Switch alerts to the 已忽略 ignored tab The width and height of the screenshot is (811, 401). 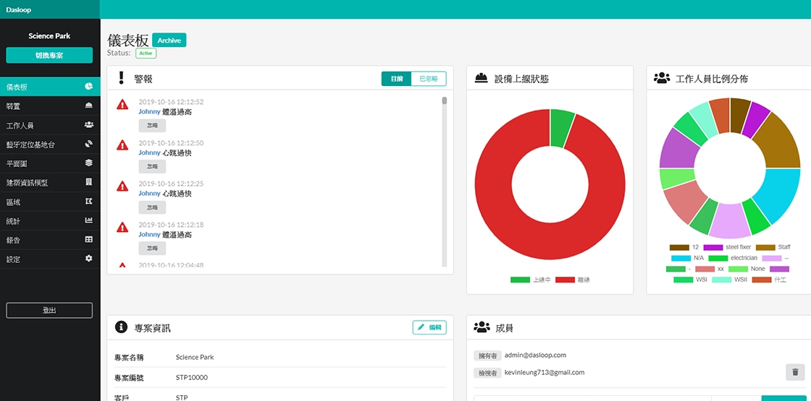click(x=428, y=79)
